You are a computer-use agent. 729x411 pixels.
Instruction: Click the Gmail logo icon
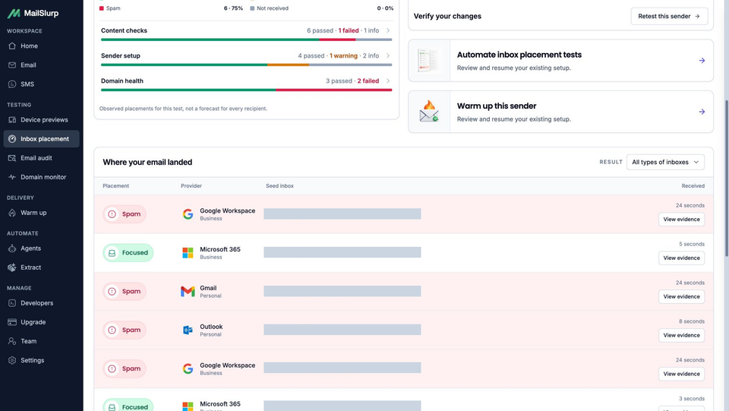[x=188, y=292]
